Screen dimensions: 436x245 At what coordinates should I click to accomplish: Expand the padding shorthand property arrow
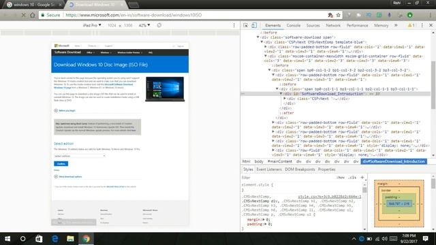point(266,224)
